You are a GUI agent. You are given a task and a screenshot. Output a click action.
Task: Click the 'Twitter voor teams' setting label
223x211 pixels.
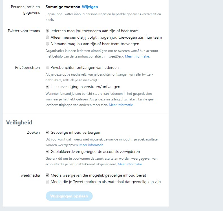[x=24, y=31]
